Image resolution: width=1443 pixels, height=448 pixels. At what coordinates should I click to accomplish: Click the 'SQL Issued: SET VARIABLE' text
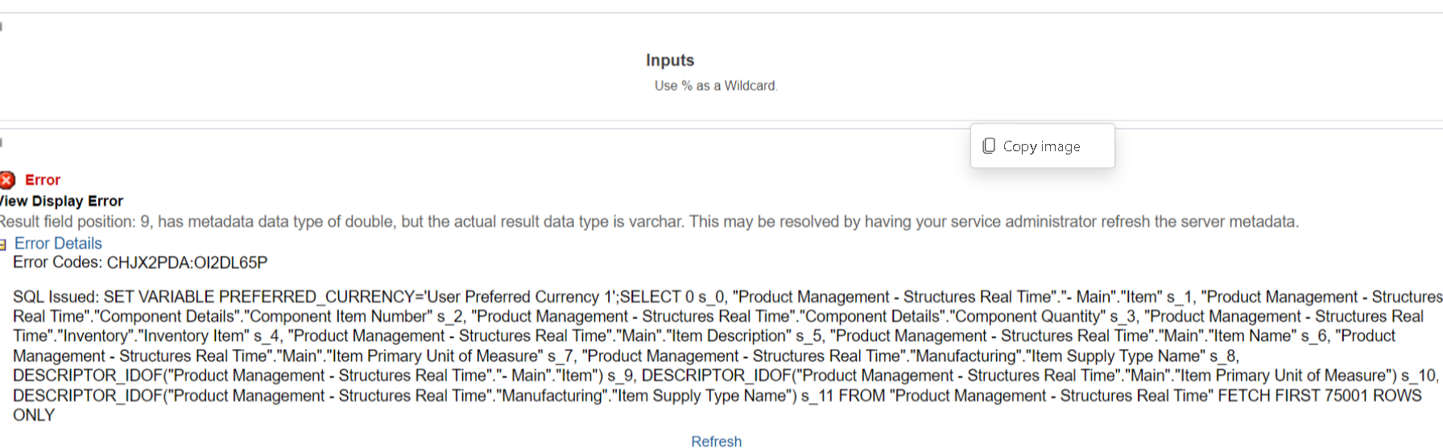point(114,297)
